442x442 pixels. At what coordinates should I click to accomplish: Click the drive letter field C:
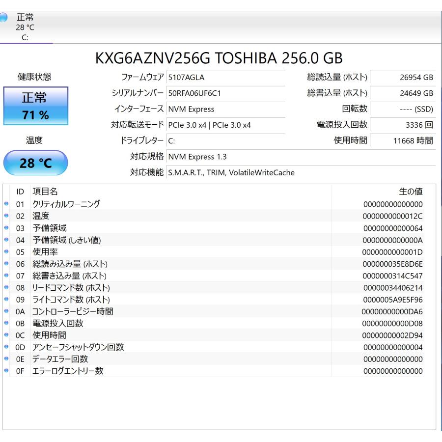click(226, 140)
